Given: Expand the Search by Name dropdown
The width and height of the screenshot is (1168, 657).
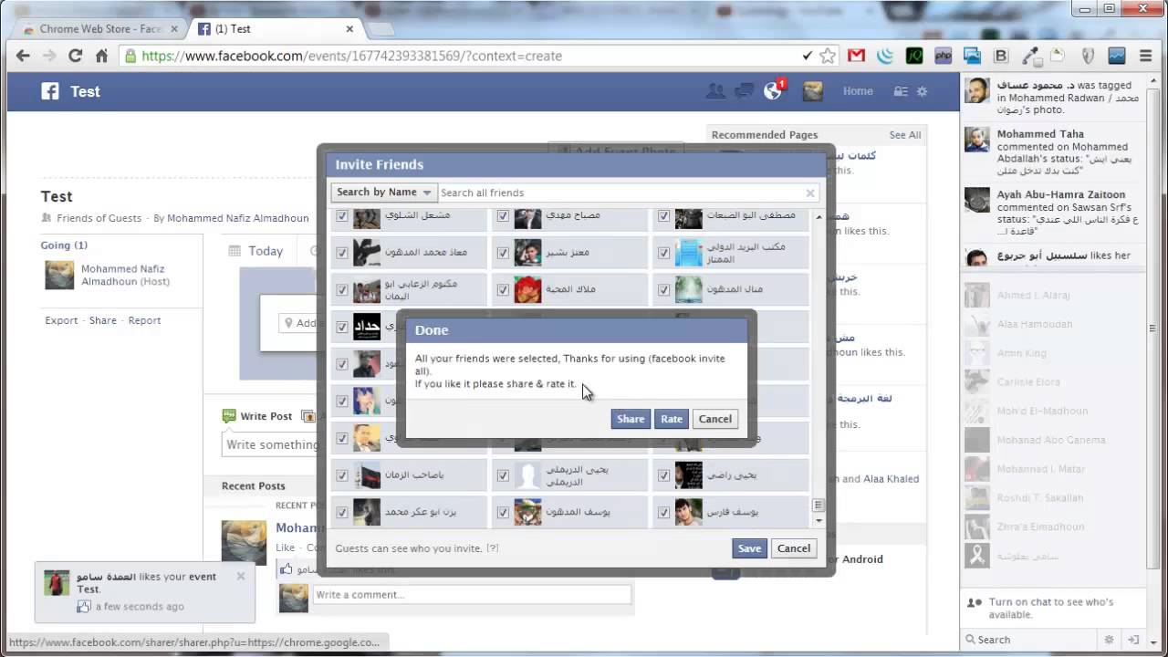Looking at the screenshot, I should (x=383, y=193).
